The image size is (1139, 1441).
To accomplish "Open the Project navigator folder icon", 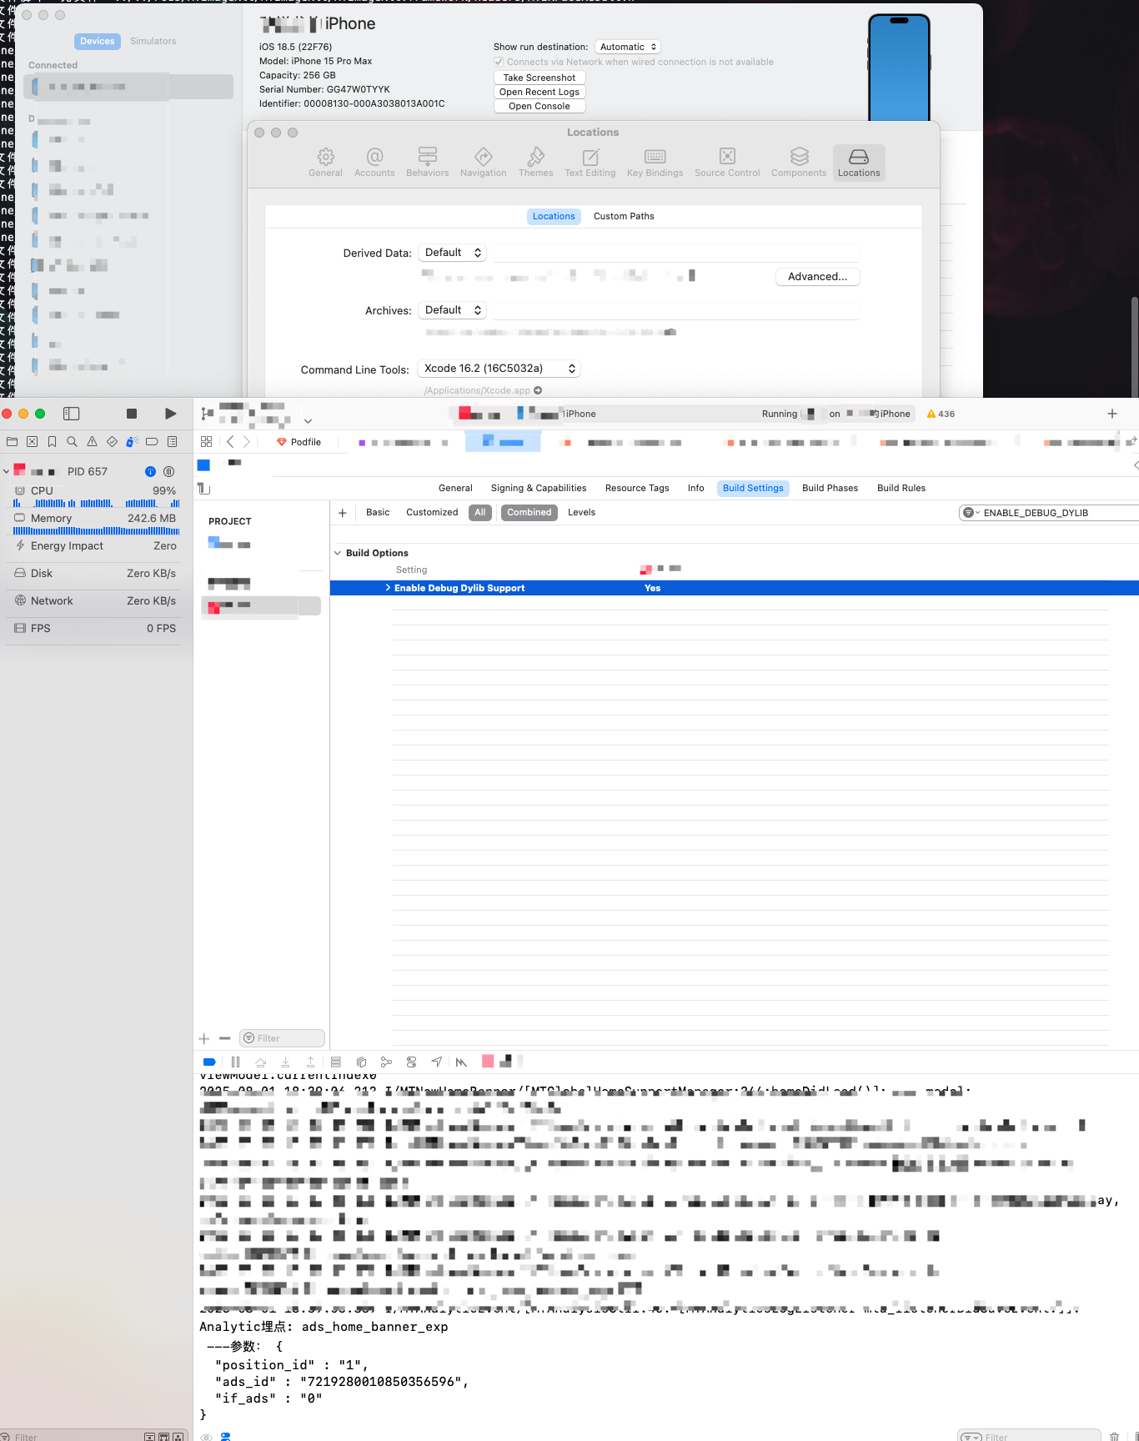I will 12,442.
